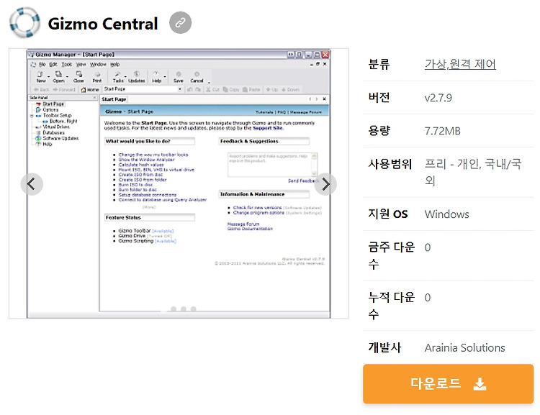Open the Gizmo Manager screenshot preview
Viewport: 540px width, 415px height.
[x=179, y=183]
